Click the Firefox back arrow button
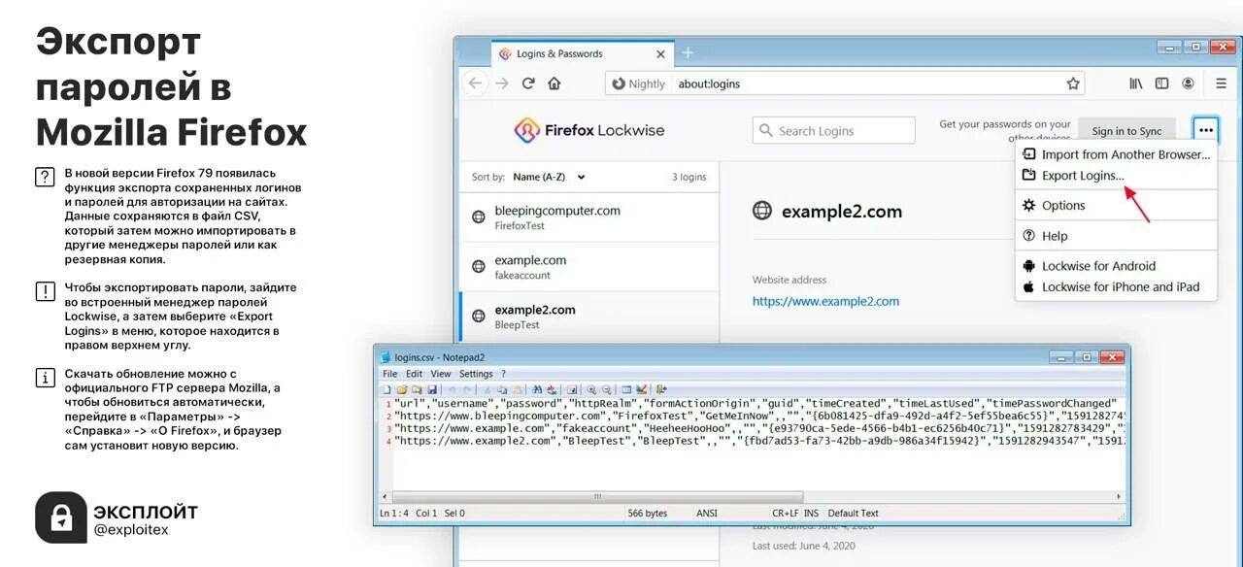The image size is (1243, 567). coord(475,83)
